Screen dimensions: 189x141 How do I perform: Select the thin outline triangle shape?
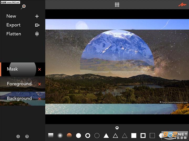[x=125, y=136]
